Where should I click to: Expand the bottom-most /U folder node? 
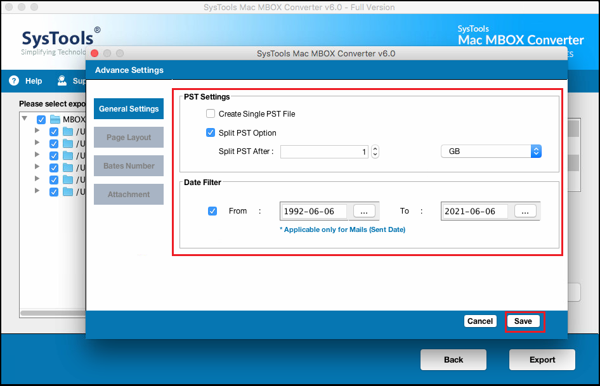coord(37,191)
